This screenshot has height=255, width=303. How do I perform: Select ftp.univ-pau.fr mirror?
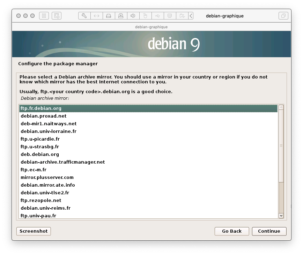point(148,216)
